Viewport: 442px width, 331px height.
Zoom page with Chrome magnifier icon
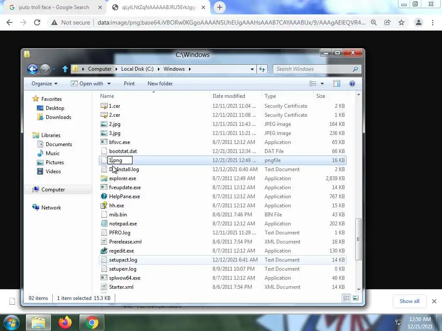point(373,22)
